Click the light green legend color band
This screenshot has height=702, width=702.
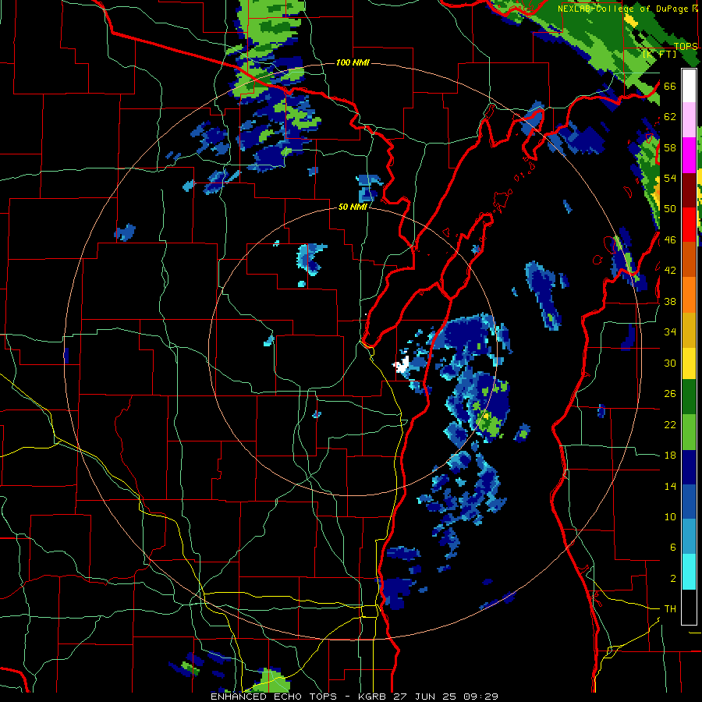point(689,432)
